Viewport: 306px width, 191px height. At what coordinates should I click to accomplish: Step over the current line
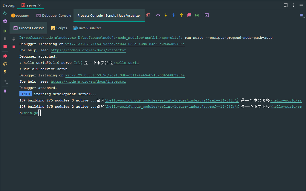[x=158, y=15]
